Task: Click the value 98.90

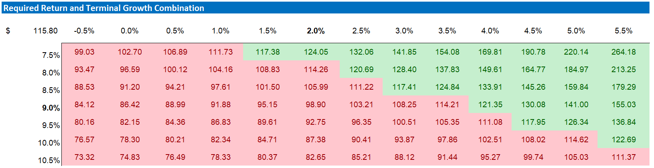Action: 316,105
